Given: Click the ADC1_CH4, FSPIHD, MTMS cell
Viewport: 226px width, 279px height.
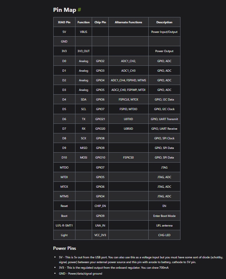Looking at the screenshot, I should [x=128, y=80].
